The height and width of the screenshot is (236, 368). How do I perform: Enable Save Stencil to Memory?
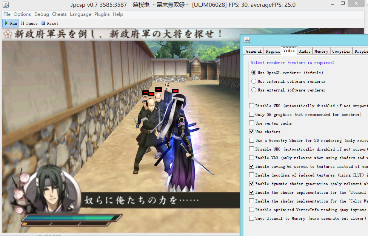[252, 218]
